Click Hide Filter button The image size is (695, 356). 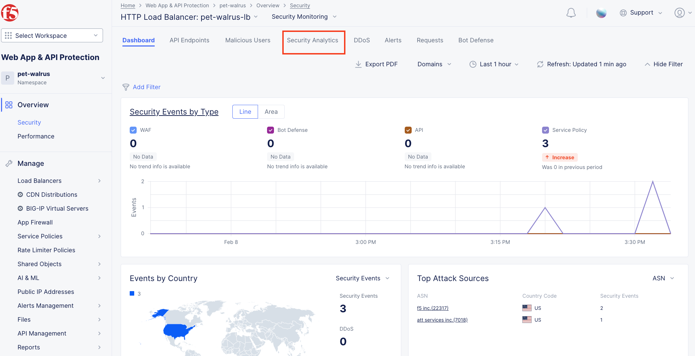click(664, 64)
